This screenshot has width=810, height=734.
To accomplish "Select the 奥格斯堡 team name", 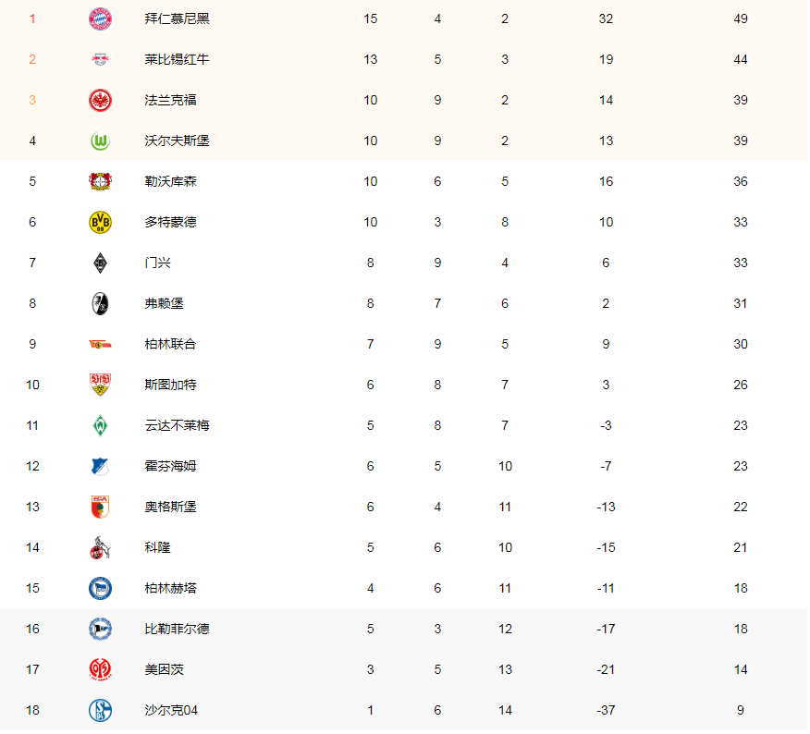I will click(171, 507).
